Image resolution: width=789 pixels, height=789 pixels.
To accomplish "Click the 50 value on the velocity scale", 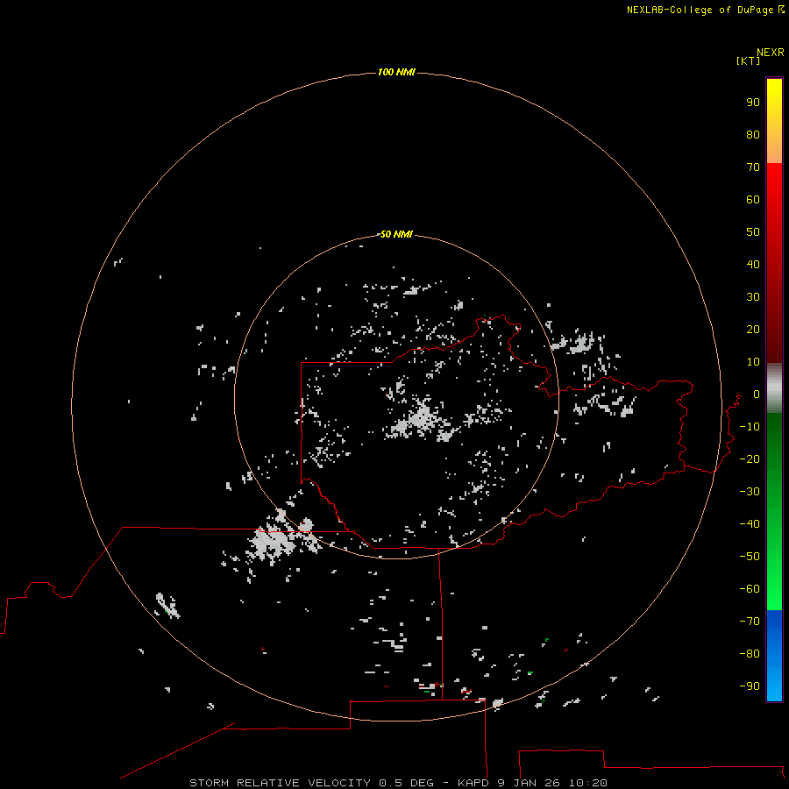I will tap(753, 232).
